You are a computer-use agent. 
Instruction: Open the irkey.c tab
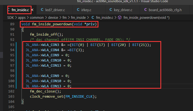86,10
